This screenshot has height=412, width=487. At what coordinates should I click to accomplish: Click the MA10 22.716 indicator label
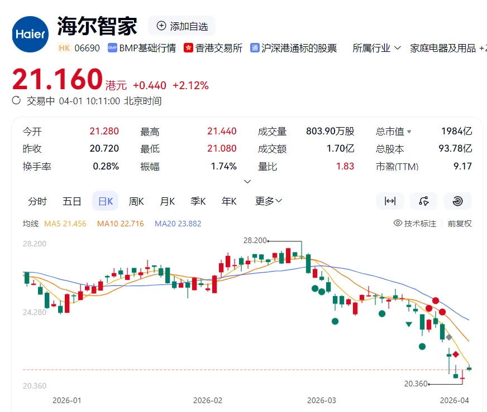pyautogui.click(x=120, y=224)
